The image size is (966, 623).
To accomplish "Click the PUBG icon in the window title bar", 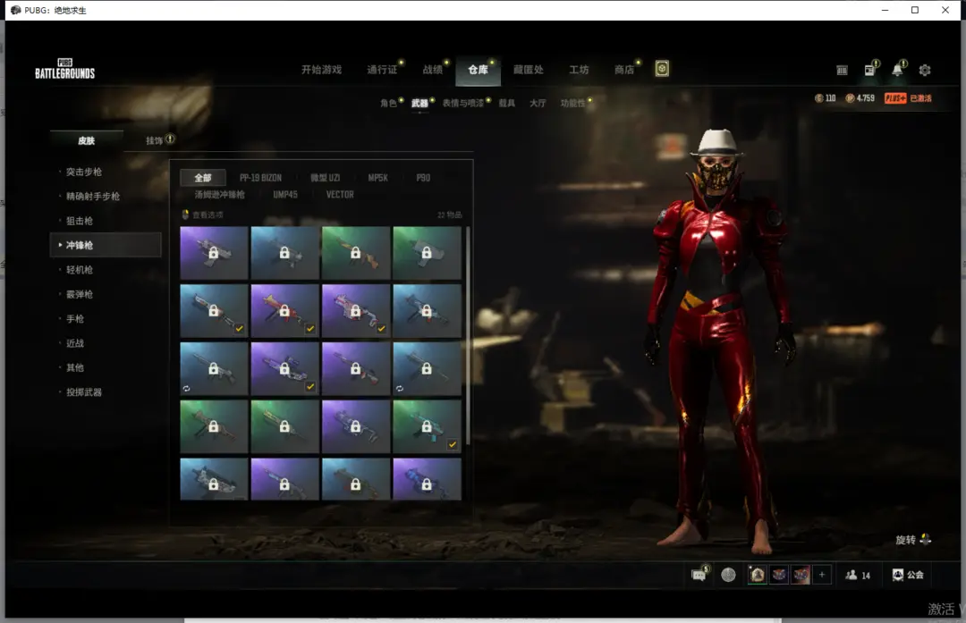I will pos(15,10).
